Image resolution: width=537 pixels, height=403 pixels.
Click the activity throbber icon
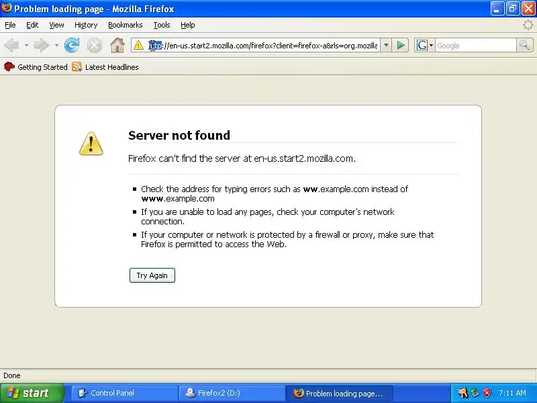point(528,25)
